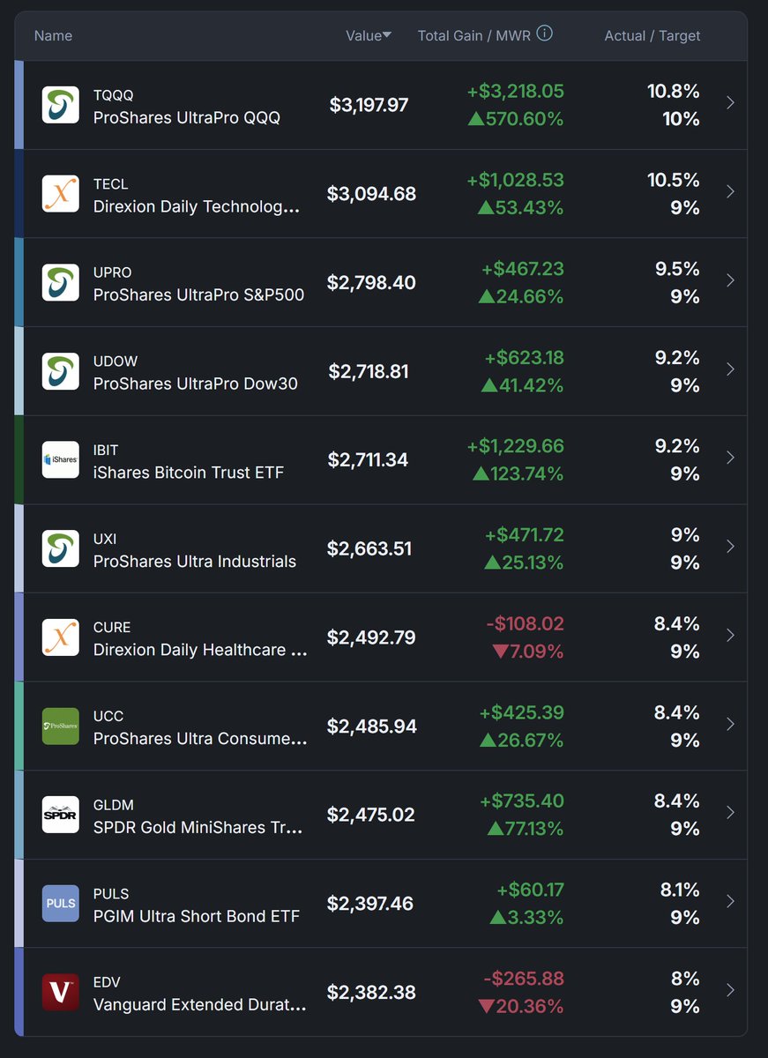
Task: Click the CURE Direxion logo icon
Action: coord(61,637)
